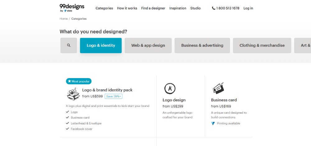Click the phone icon beside the number
Image resolution: width=311 pixels, height=146 pixels.
click(214, 8)
